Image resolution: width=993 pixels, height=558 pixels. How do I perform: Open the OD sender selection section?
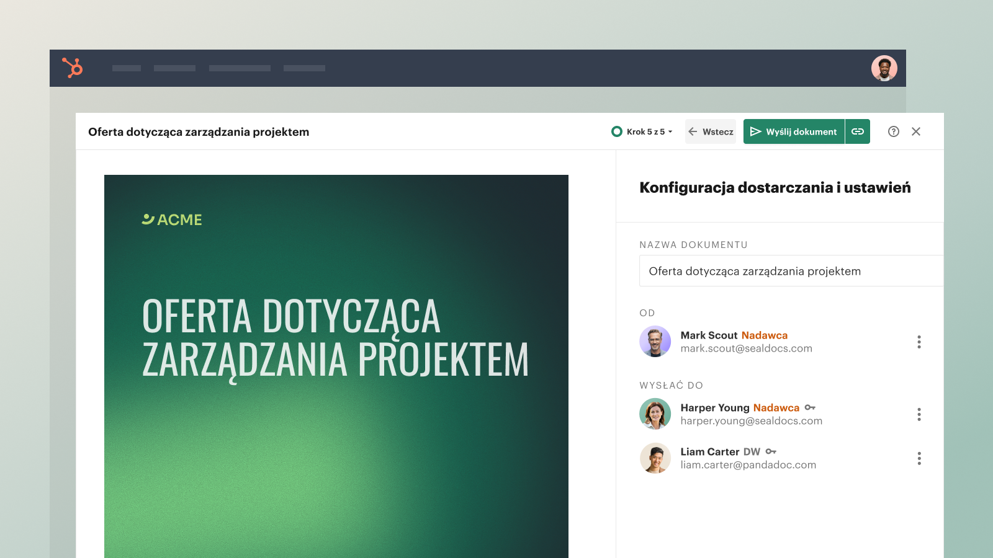point(647,313)
